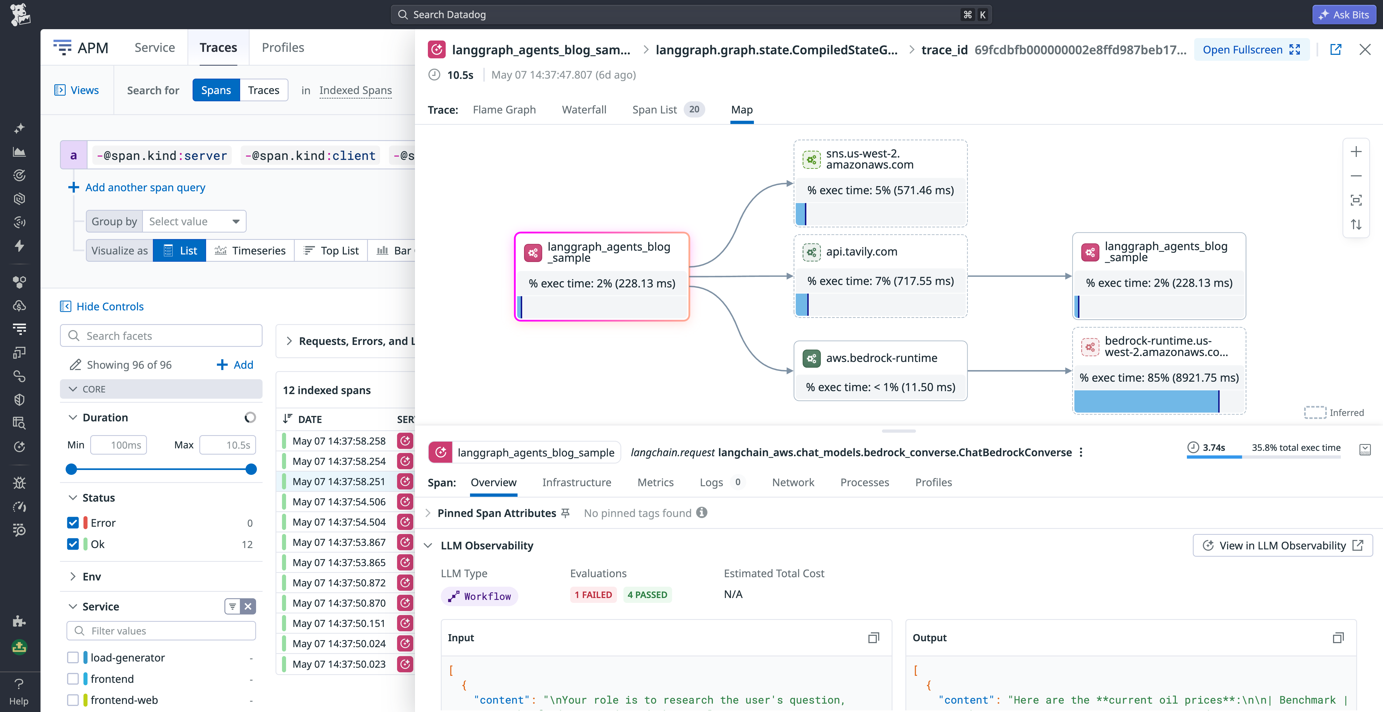This screenshot has width=1383, height=712.
Task: Fit the trace map to view
Action: click(x=1356, y=200)
